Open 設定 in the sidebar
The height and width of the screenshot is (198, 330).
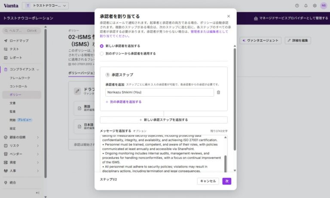[12, 128]
